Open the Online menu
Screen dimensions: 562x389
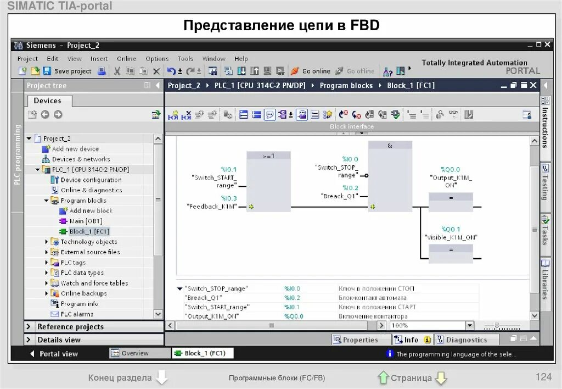point(127,58)
